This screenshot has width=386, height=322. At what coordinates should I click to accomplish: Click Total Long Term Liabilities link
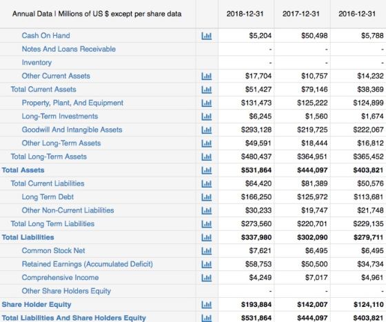52,224
